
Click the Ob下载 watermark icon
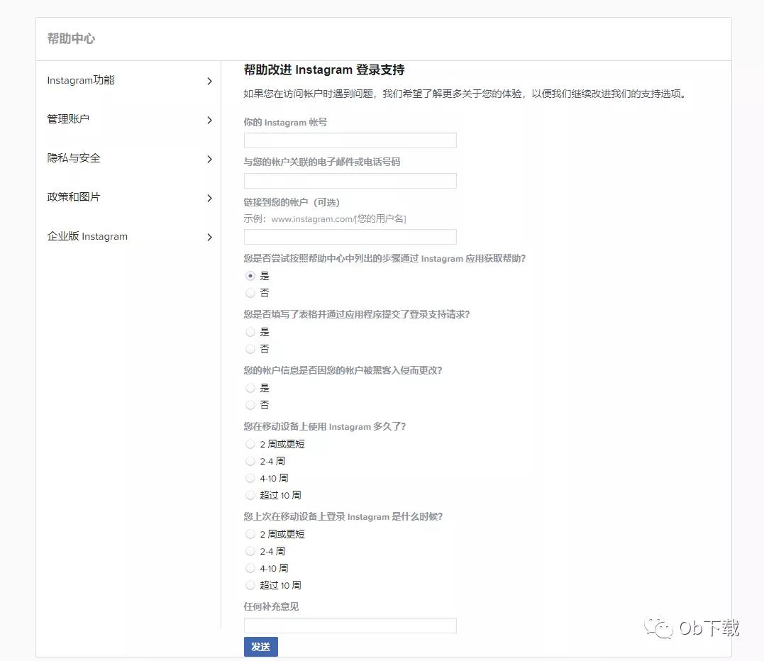coord(658,627)
